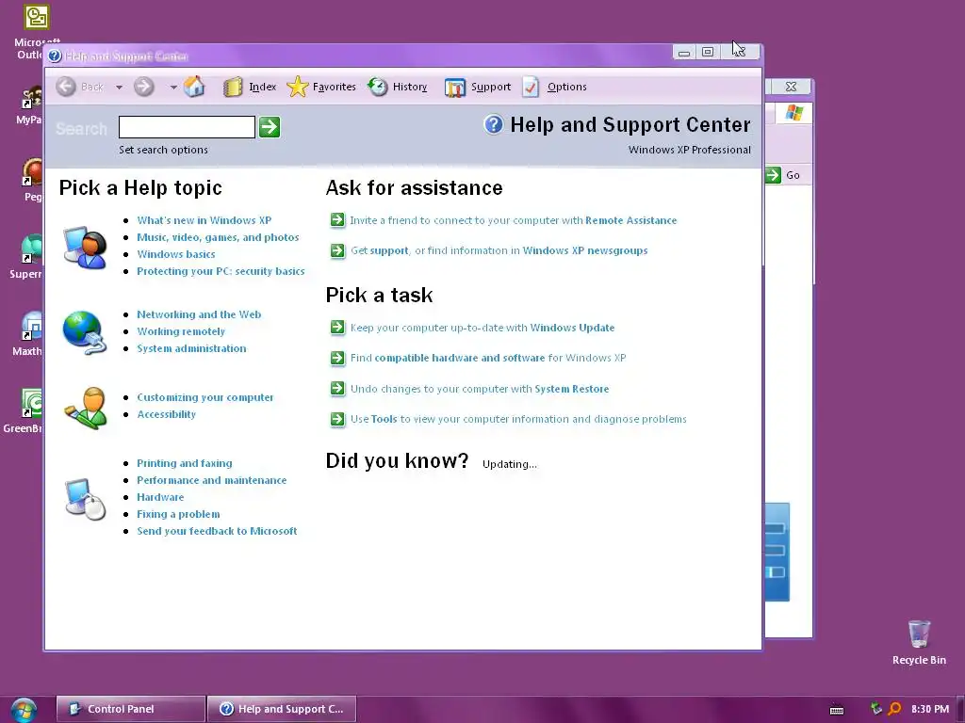Click the Customizing user paintbrush icon
The height and width of the screenshot is (723, 965).
point(86,408)
